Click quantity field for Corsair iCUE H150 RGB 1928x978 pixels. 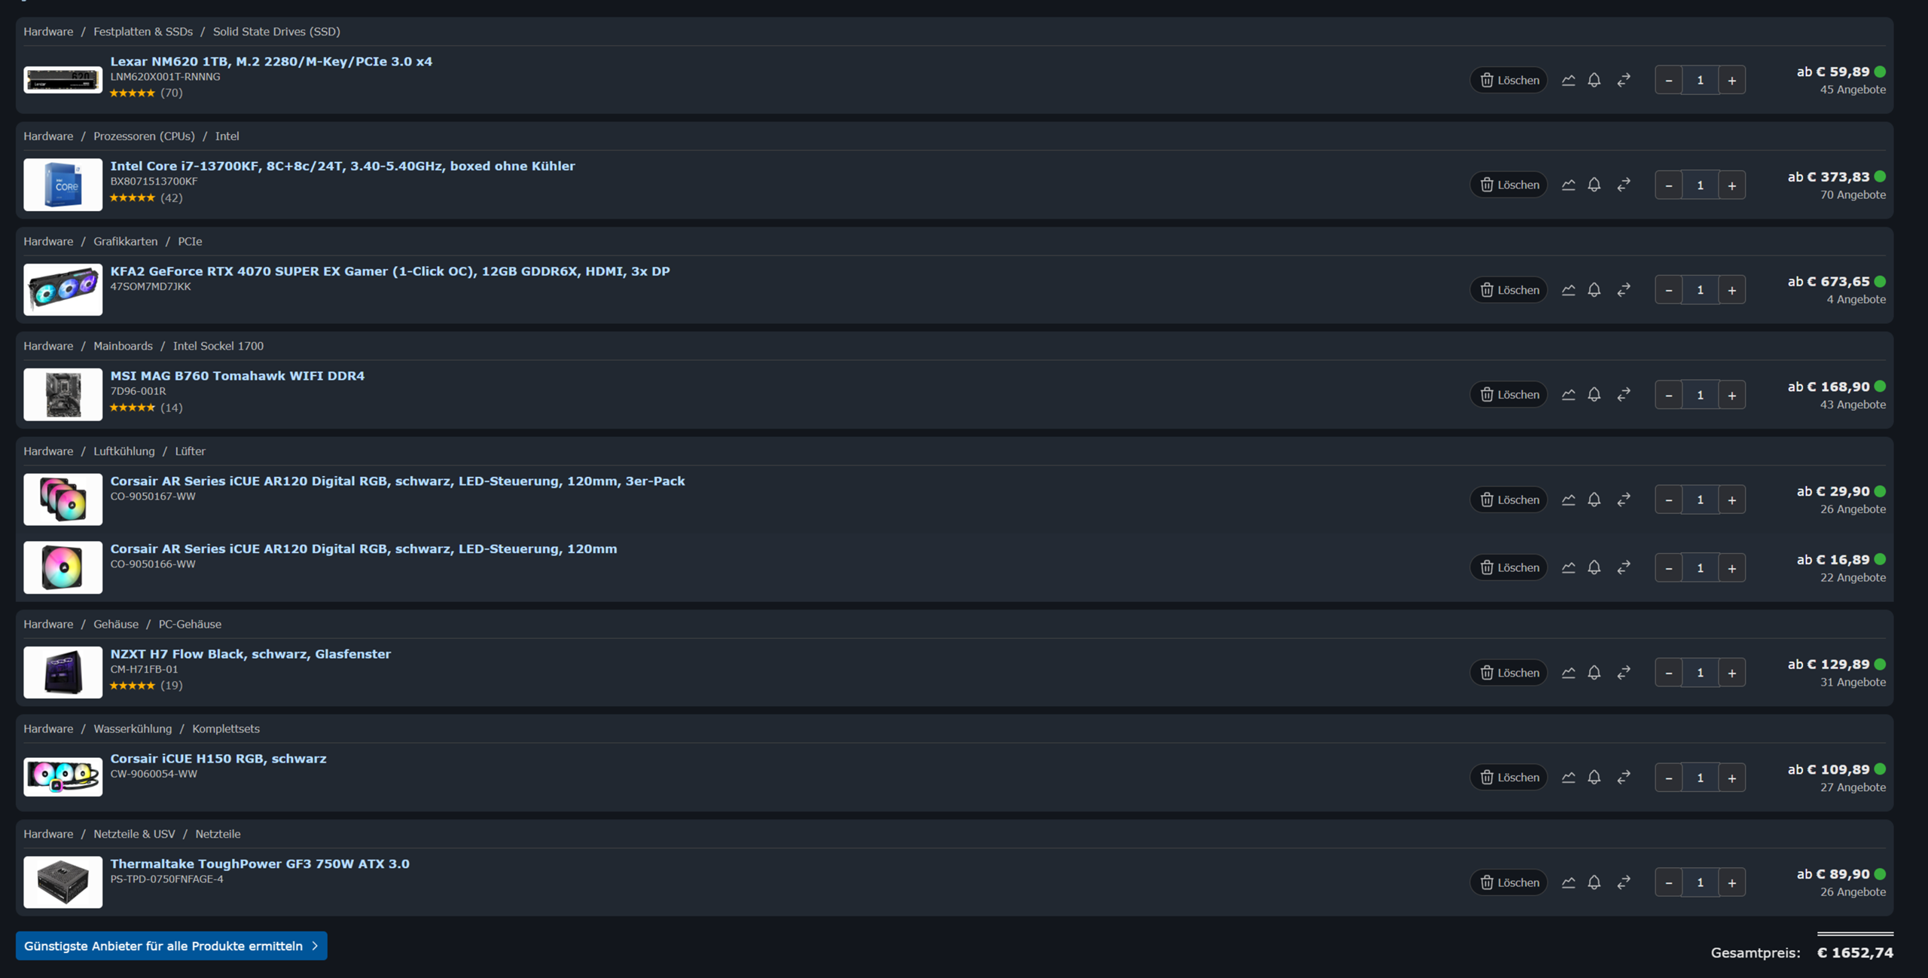[x=1700, y=778]
